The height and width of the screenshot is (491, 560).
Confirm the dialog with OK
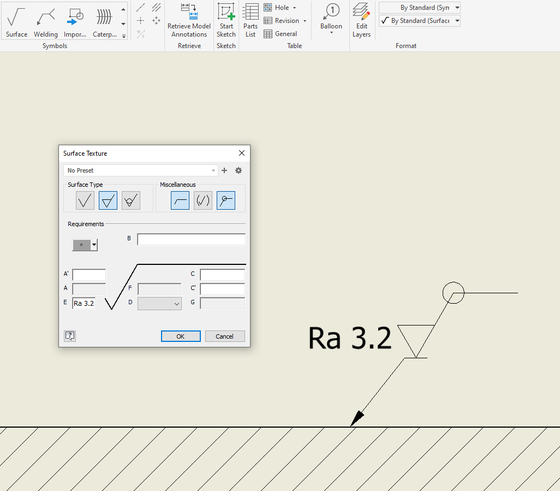pyautogui.click(x=181, y=336)
